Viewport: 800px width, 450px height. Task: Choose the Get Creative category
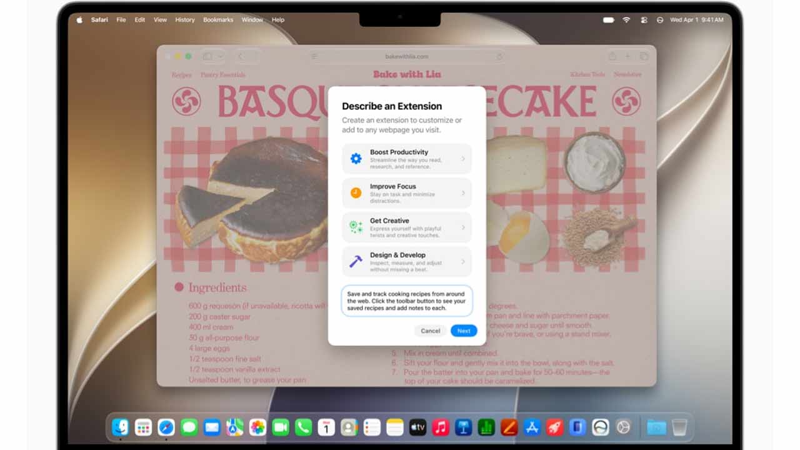[x=407, y=227]
